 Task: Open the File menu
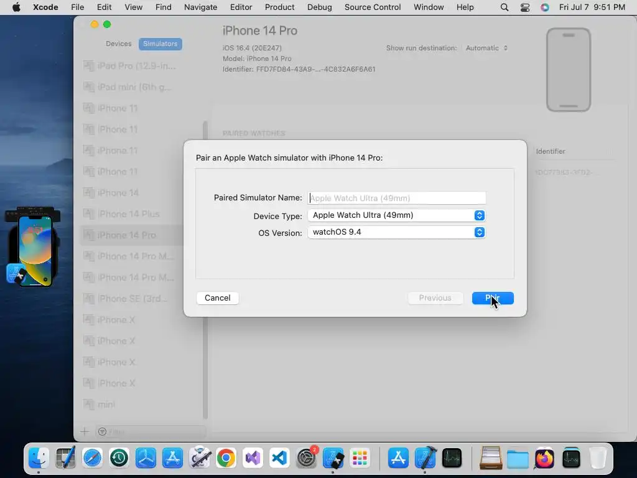(77, 7)
